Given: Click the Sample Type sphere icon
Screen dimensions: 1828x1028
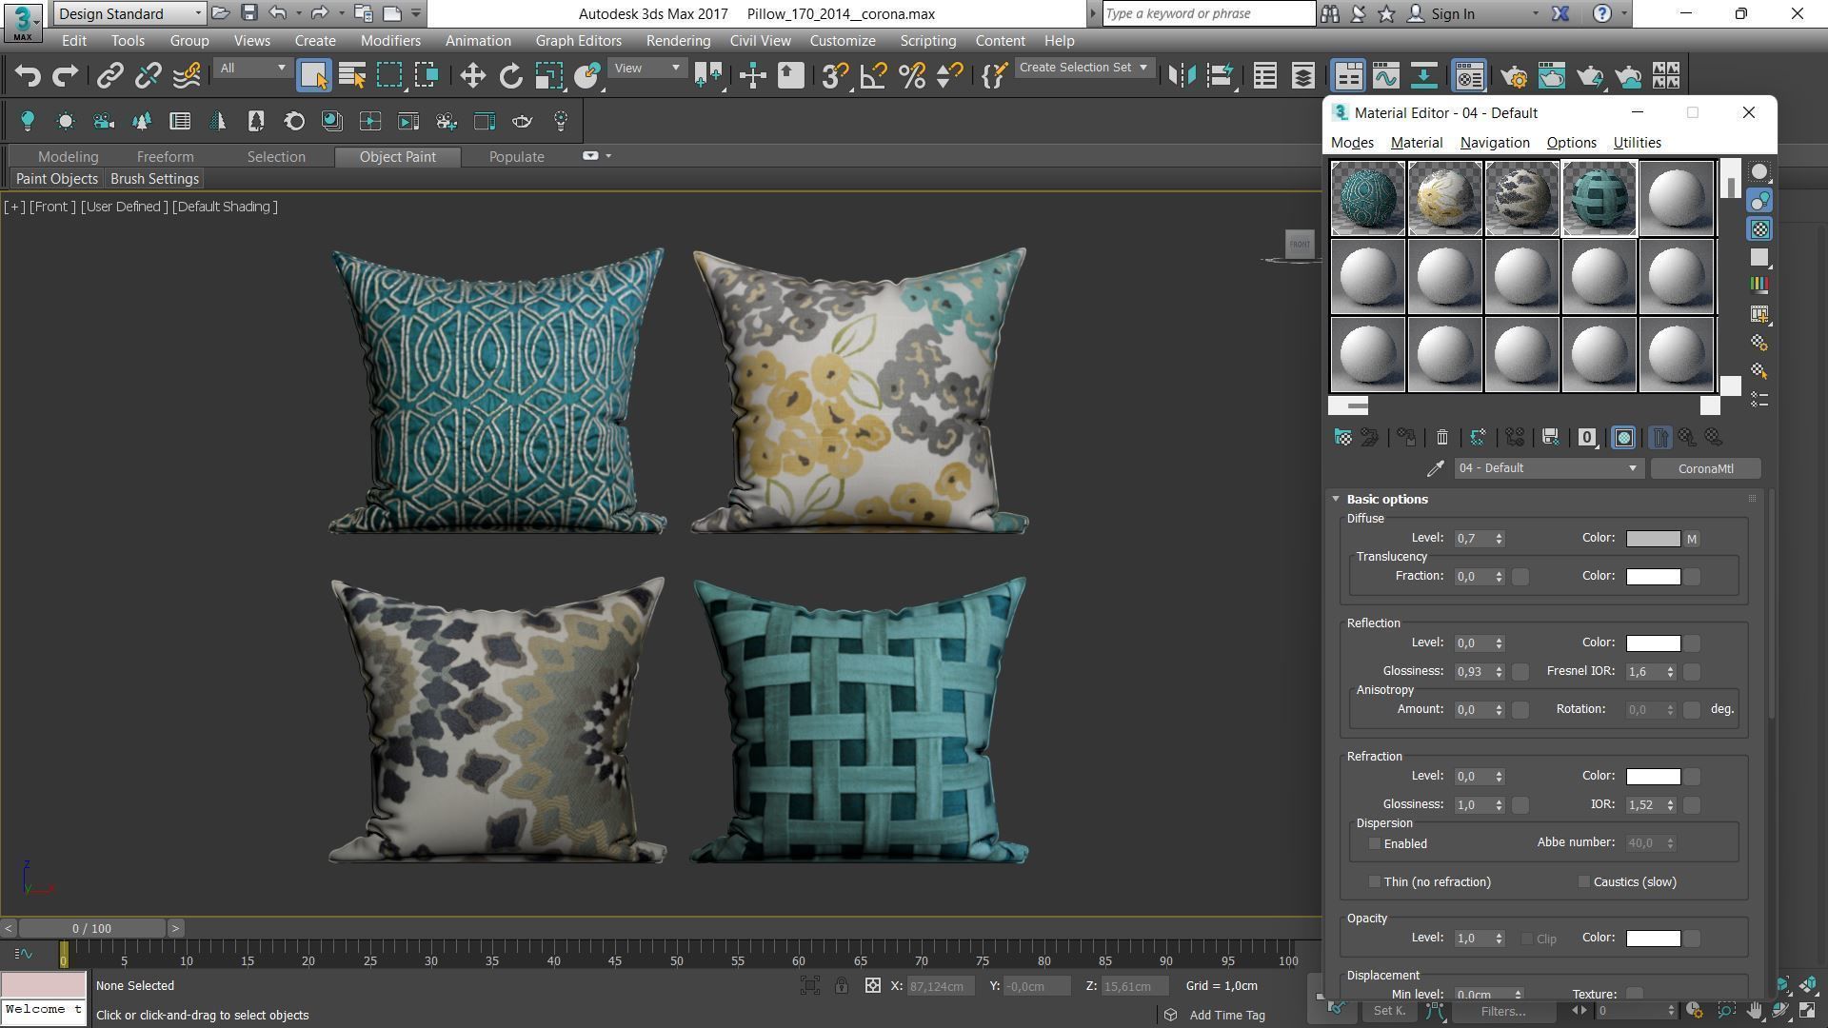Looking at the screenshot, I should pos(1759,172).
